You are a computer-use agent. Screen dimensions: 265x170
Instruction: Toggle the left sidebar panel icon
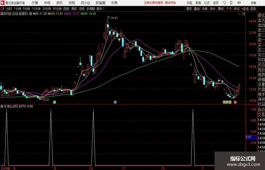coord(2,9)
